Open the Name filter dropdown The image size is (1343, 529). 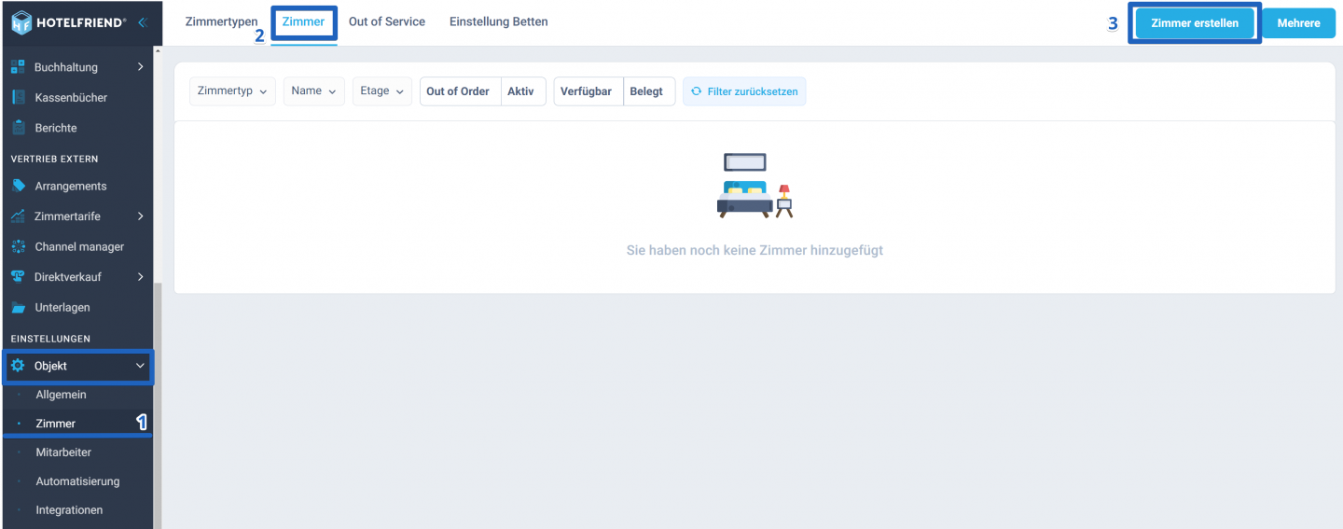click(313, 91)
